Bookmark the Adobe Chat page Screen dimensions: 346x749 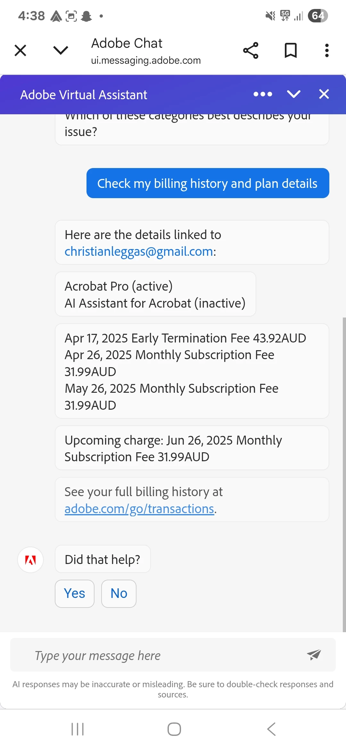pyautogui.click(x=291, y=50)
